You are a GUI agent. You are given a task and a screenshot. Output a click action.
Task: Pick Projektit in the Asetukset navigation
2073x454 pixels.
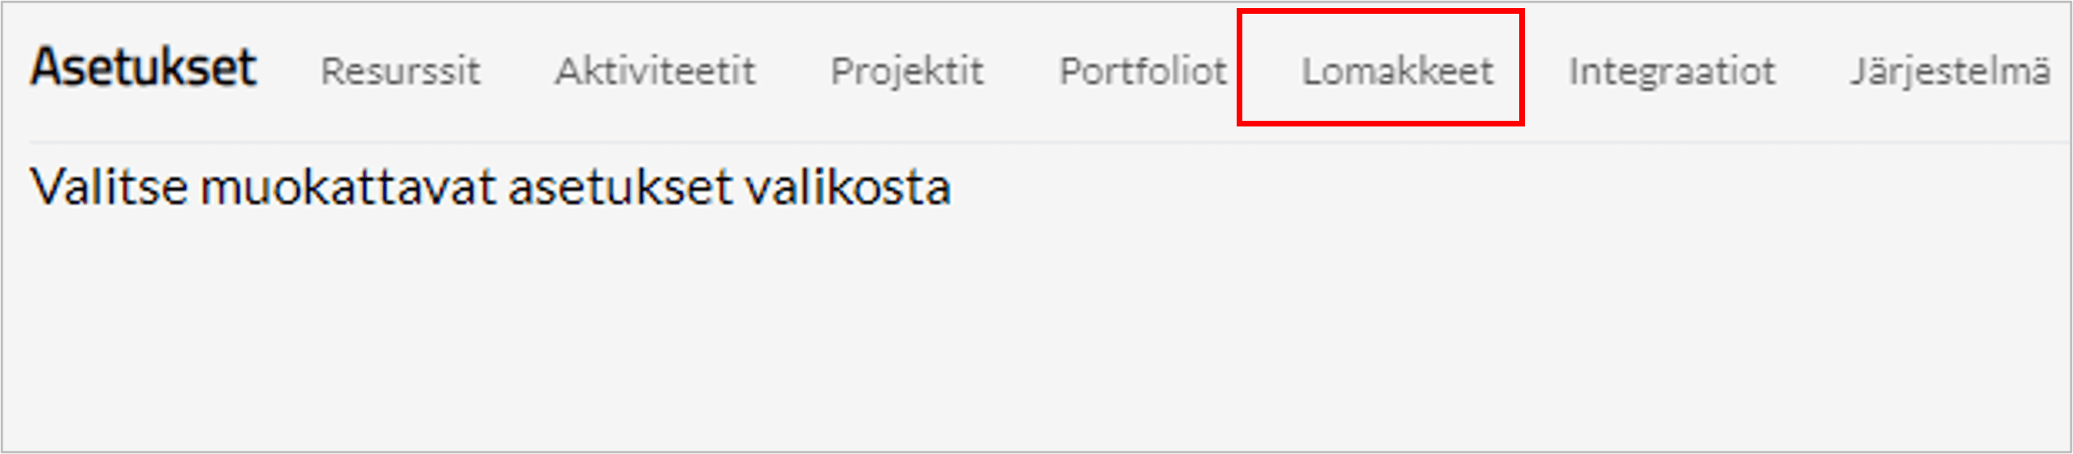(x=907, y=71)
